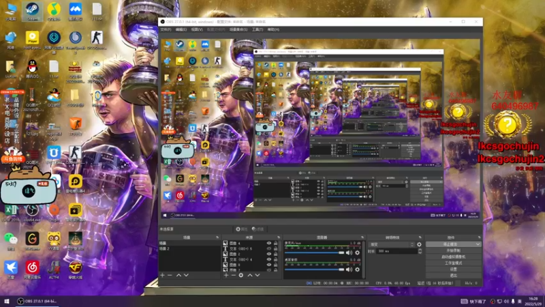The width and height of the screenshot is (545, 307).
Task: Pop out the 来源 dock panel
Action: [x=279, y=237]
